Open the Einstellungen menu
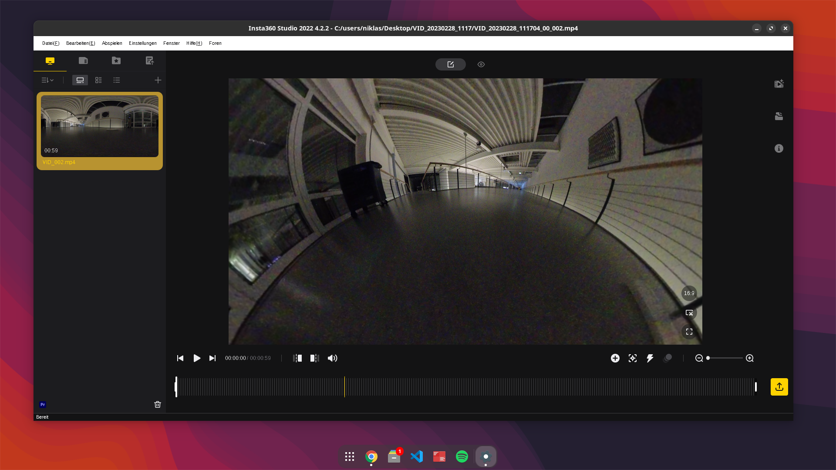Image resolution: width=836 pixels, height=470 pixels. pos(142,43)
